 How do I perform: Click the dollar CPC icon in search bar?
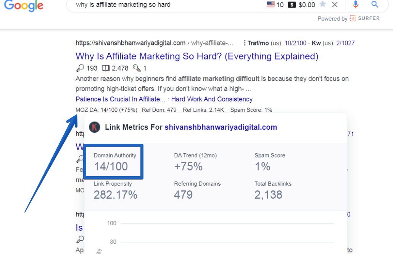292,5
